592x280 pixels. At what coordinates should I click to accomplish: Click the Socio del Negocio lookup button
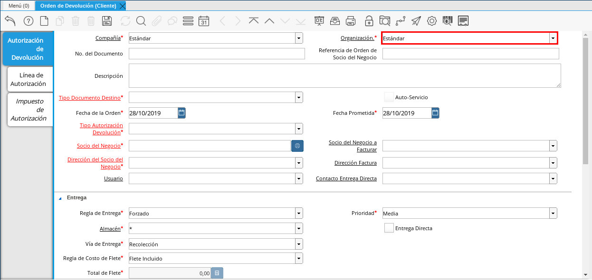[x=297, y=146]
